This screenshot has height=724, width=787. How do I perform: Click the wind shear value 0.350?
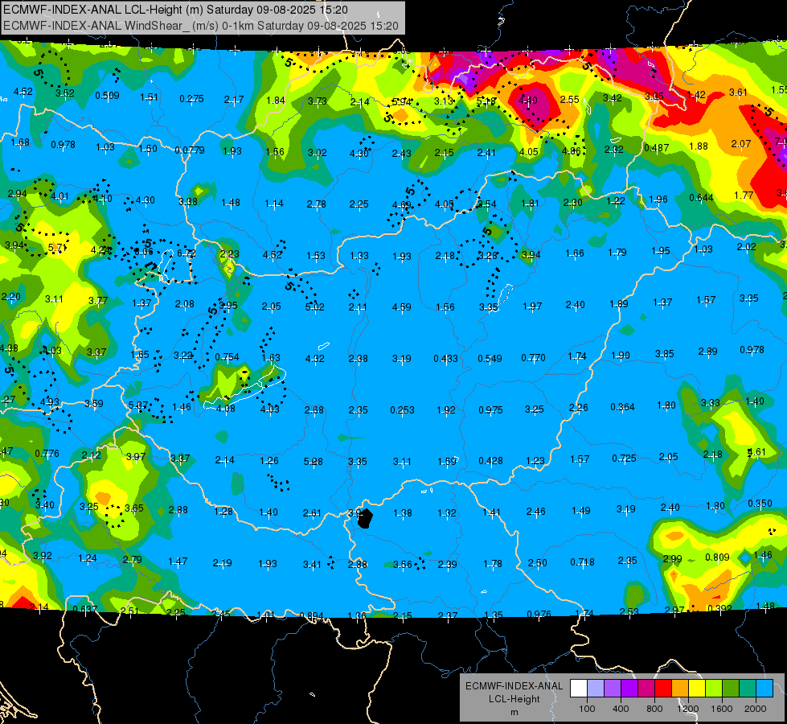coord(760,503)
